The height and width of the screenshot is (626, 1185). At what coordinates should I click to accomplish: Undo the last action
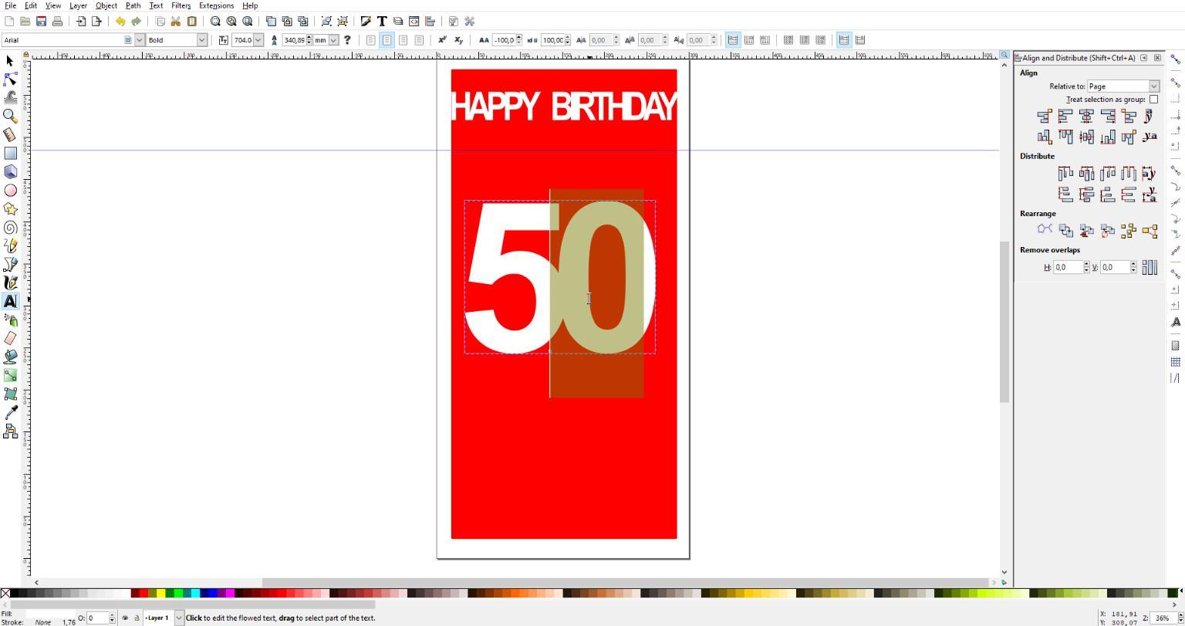tap(120, 22)
